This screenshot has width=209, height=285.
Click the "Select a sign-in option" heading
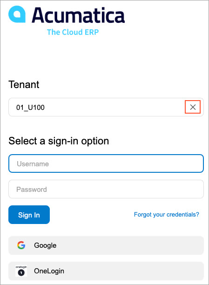tap(59, 141)
